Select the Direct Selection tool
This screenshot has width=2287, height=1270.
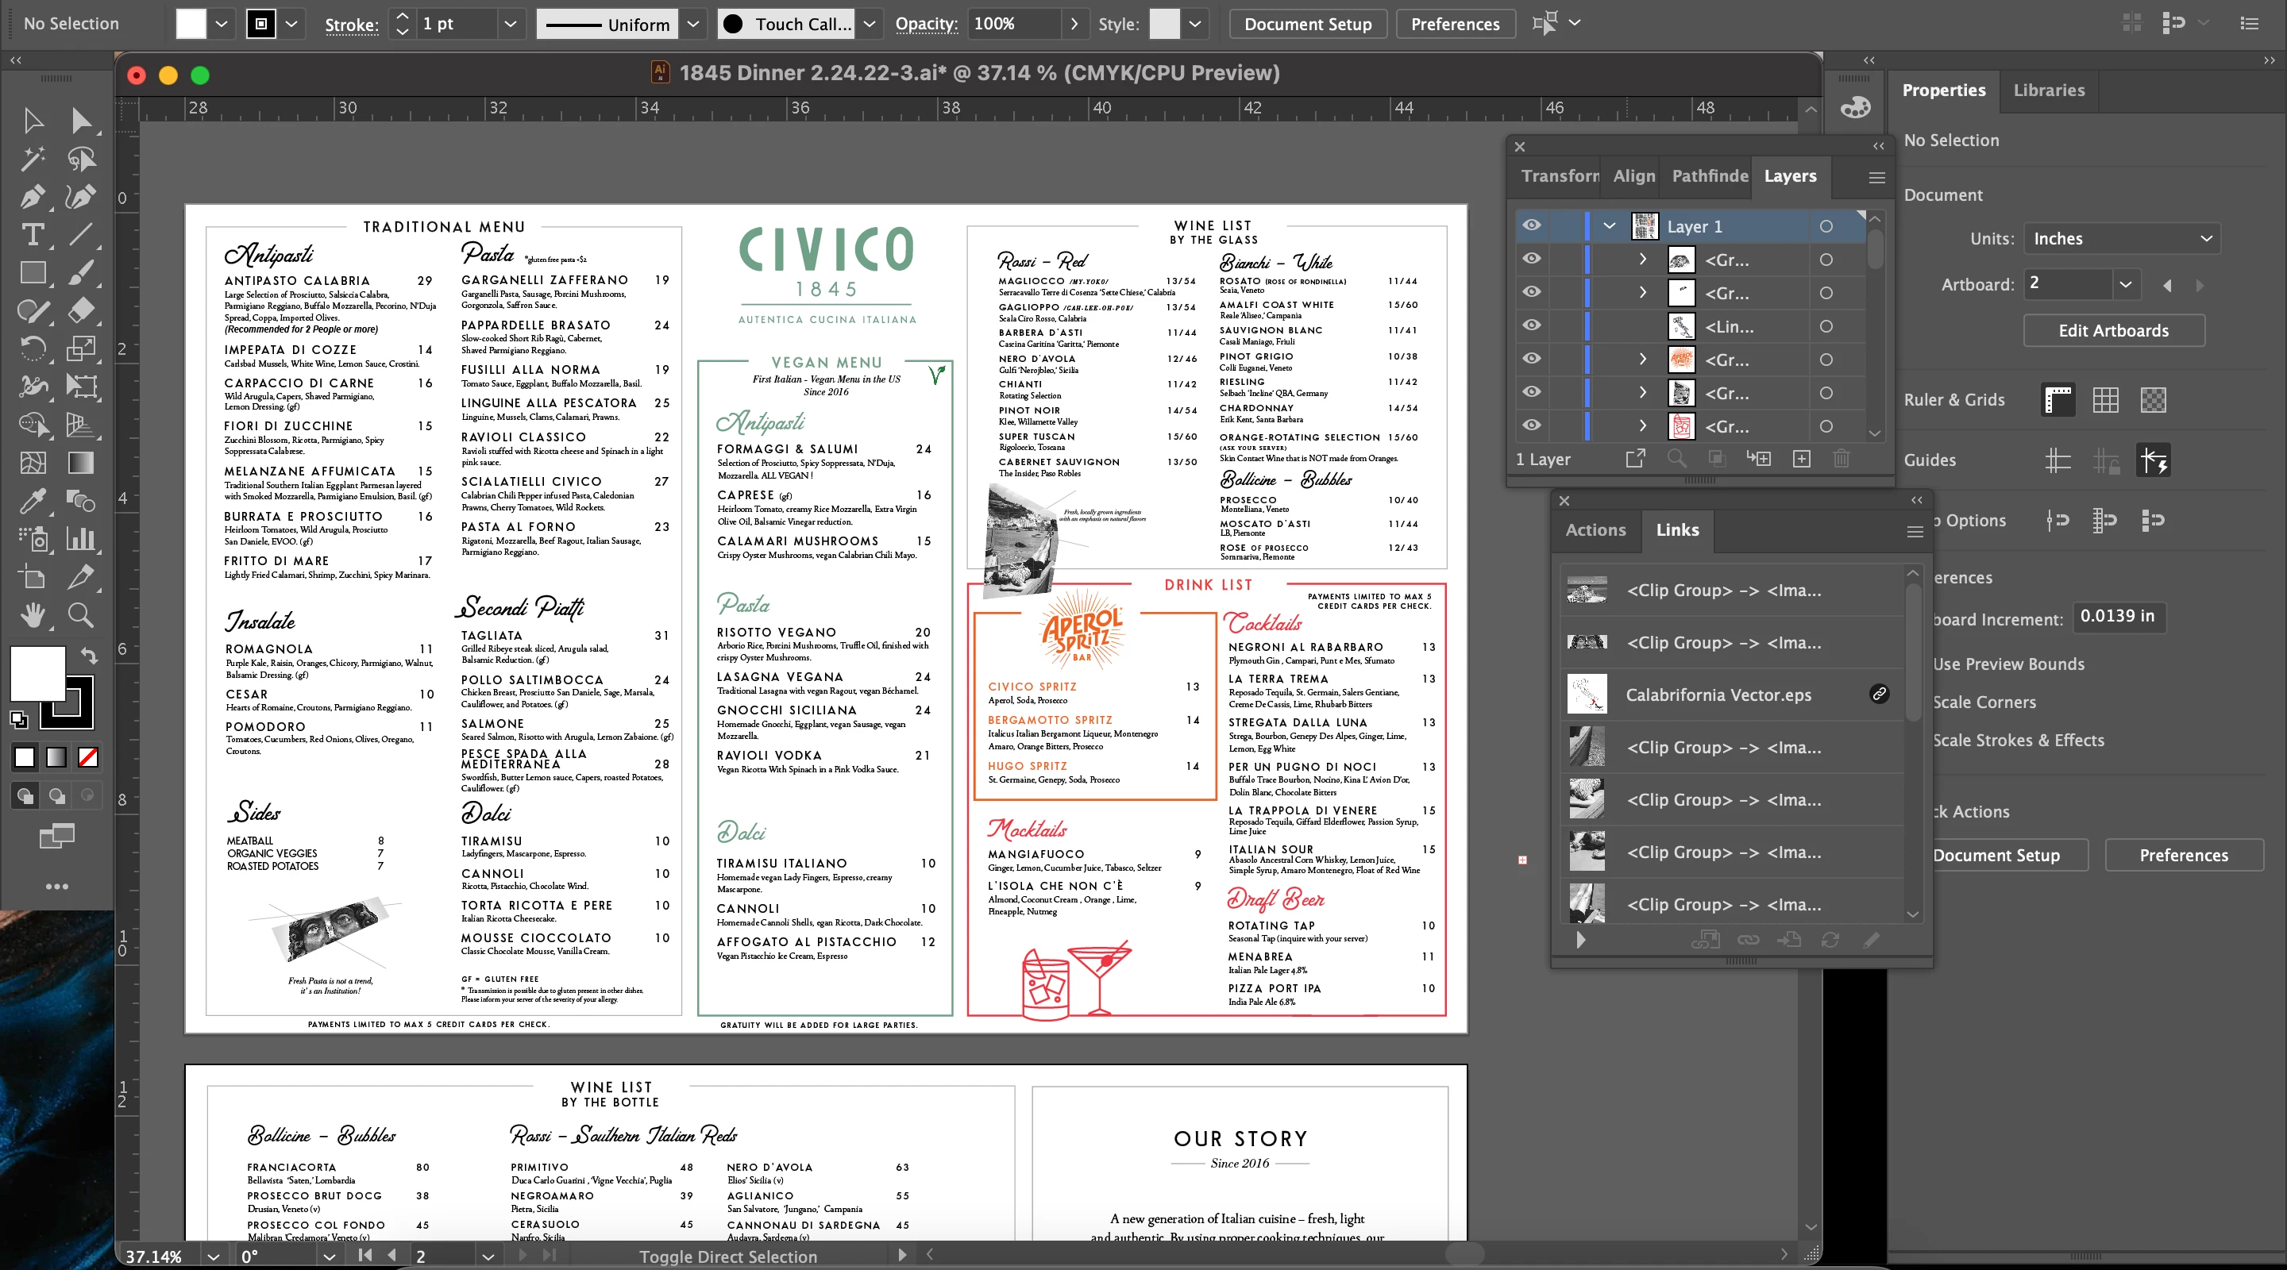click(81, 121)
